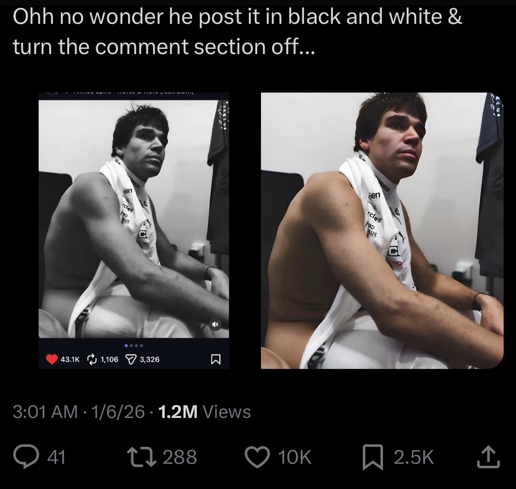Tap repost icon beside 1,106
This screenshot has width=516, height=489.
92,359
